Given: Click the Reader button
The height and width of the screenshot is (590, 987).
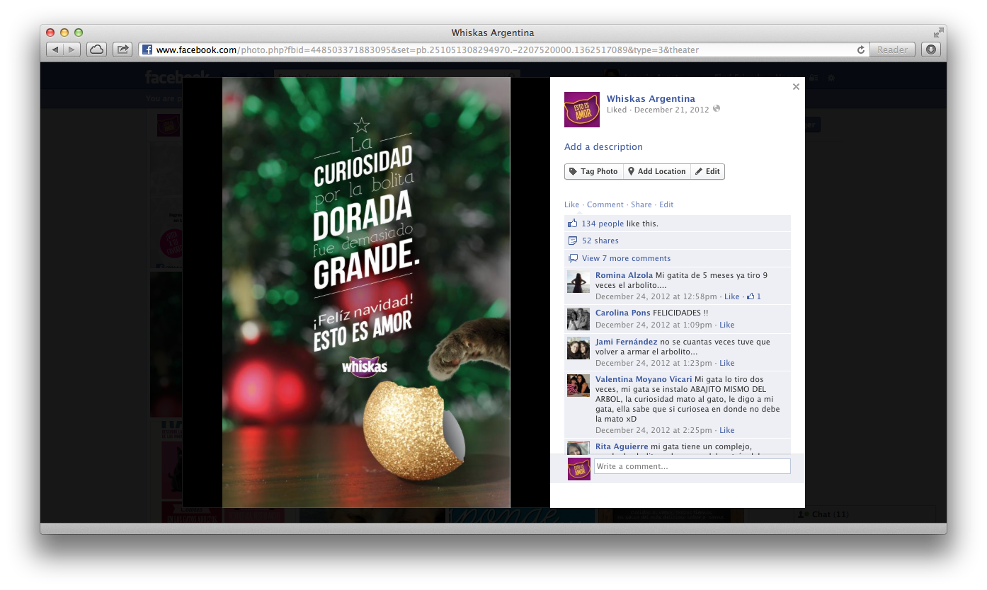Looking at the screenshot, I should [892, 50].
